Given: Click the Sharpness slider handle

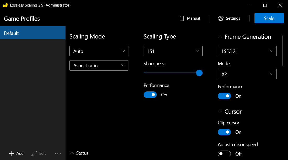Looking at the screenshot, I should point(199,73).
